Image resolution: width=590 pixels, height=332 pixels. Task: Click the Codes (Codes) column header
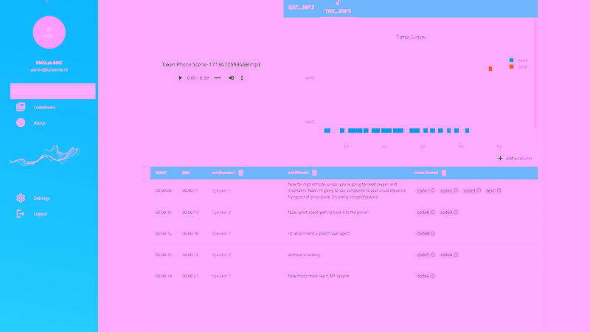pyautogui.click(x=426, y=173)
